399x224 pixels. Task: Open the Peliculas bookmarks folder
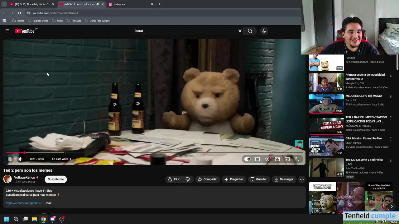[74, 21]
